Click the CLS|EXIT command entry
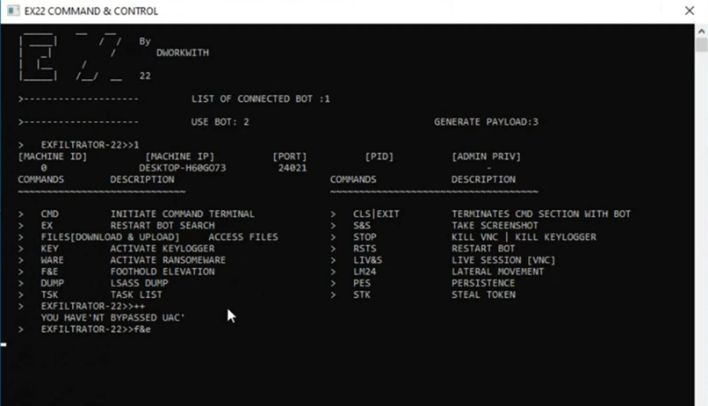The height and width of the screenshot is (406, 708). click(x=376, y=214)
